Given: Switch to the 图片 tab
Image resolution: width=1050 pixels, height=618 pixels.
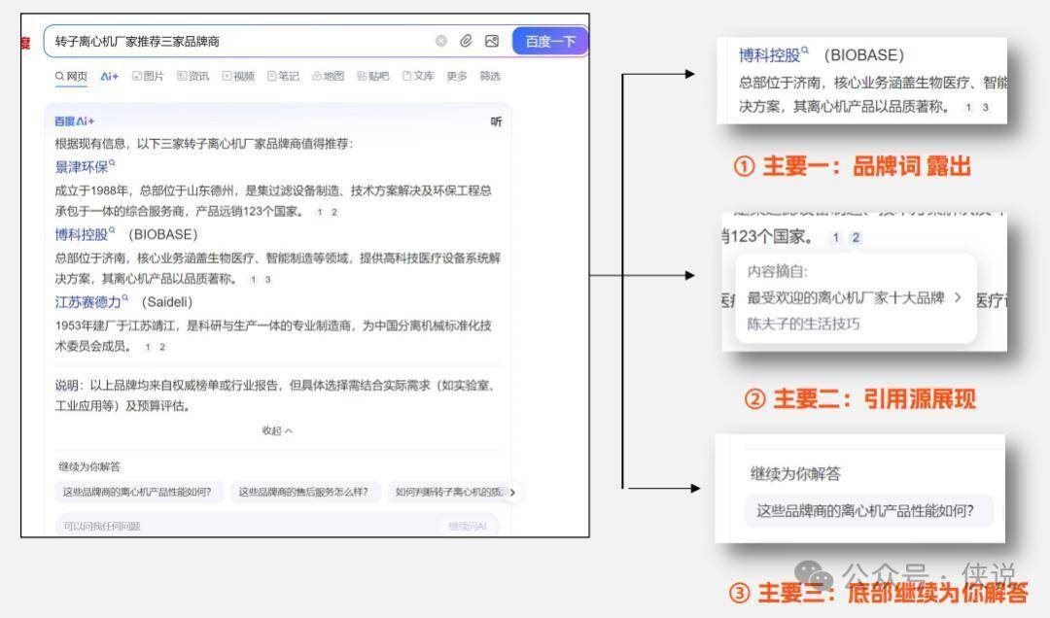Looking at the screenshot, I should coord(148,77).
